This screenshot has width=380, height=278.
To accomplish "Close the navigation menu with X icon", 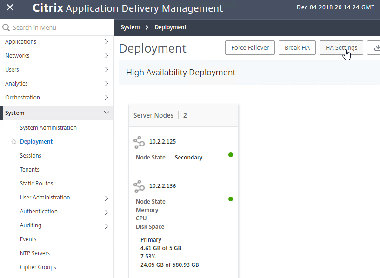I will (10, 7).
